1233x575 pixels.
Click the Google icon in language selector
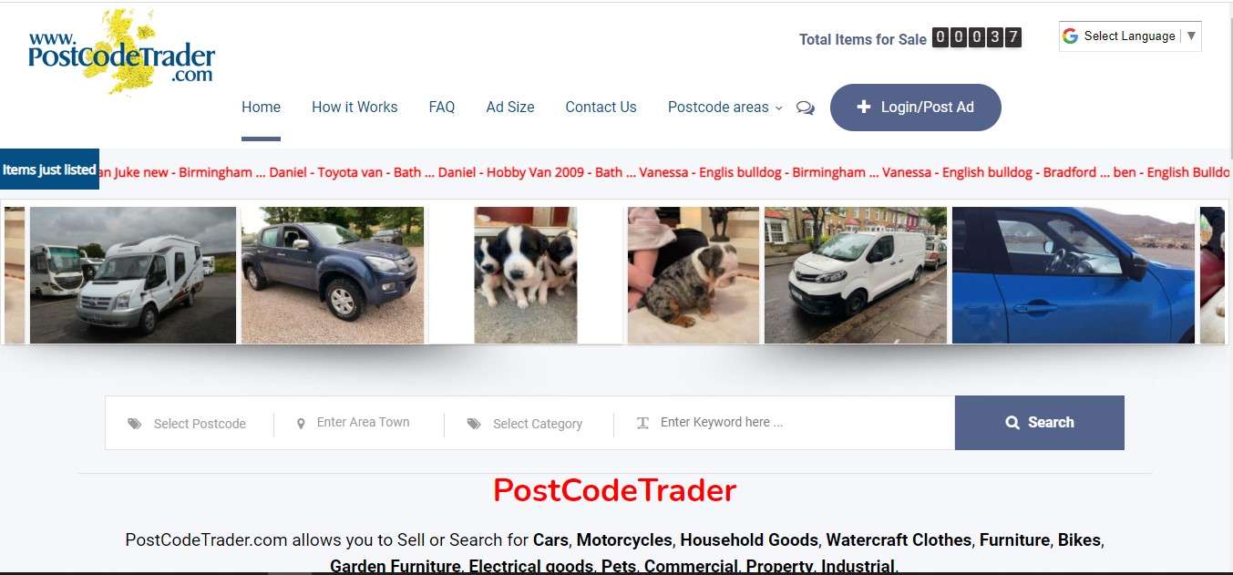pos(1070,36)
